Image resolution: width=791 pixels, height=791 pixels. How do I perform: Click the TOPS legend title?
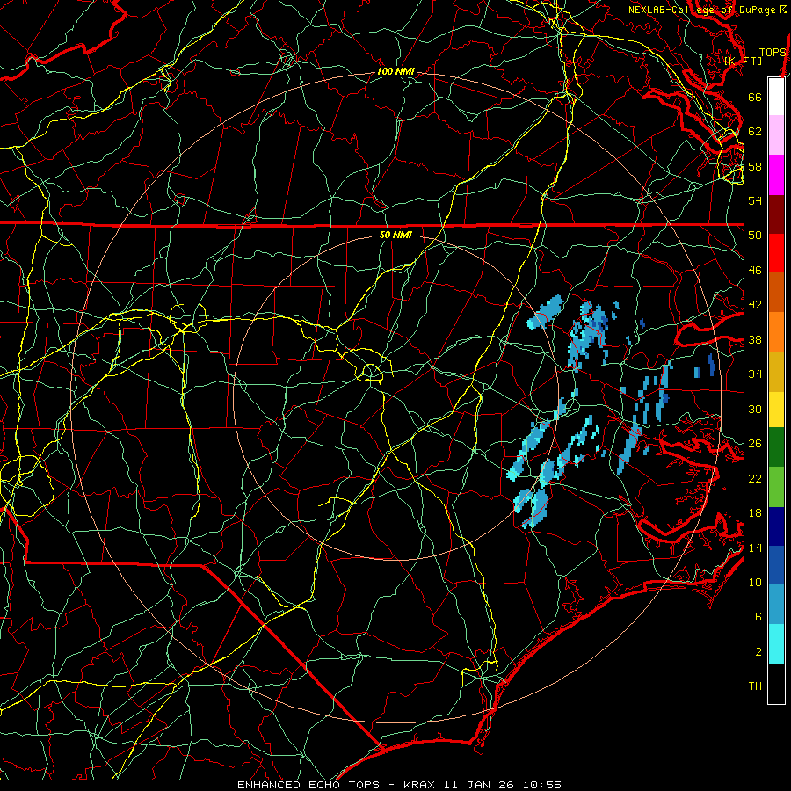[773, 52]
